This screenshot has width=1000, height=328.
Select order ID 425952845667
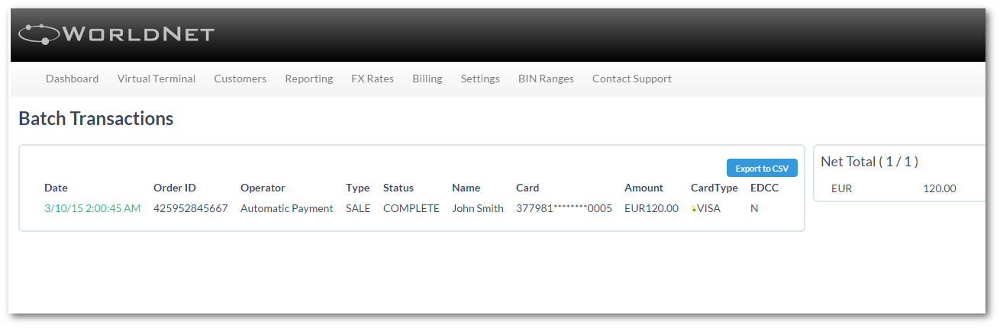tap(190, 208)
